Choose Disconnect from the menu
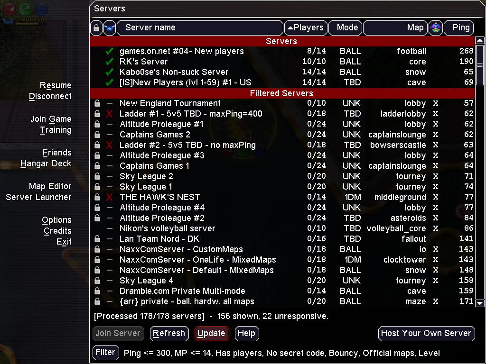This screenshot has height=364, width=486. point(50,96)
